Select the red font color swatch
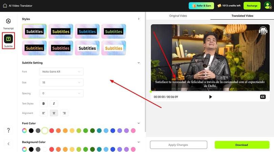This screenshot has width=274, height=152. (x=51, y=131)
